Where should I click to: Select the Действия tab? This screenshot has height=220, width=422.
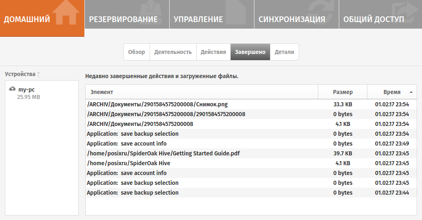213,52
